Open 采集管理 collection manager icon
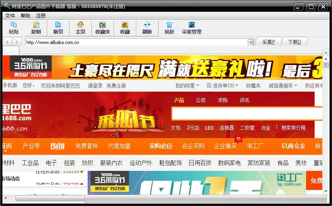The height and width of the screenshot is (206, 332). coord(192,28)
